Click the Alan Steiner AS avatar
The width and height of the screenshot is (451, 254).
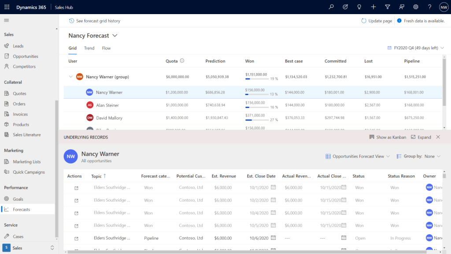pyautogui.click(x=90, y=105)
